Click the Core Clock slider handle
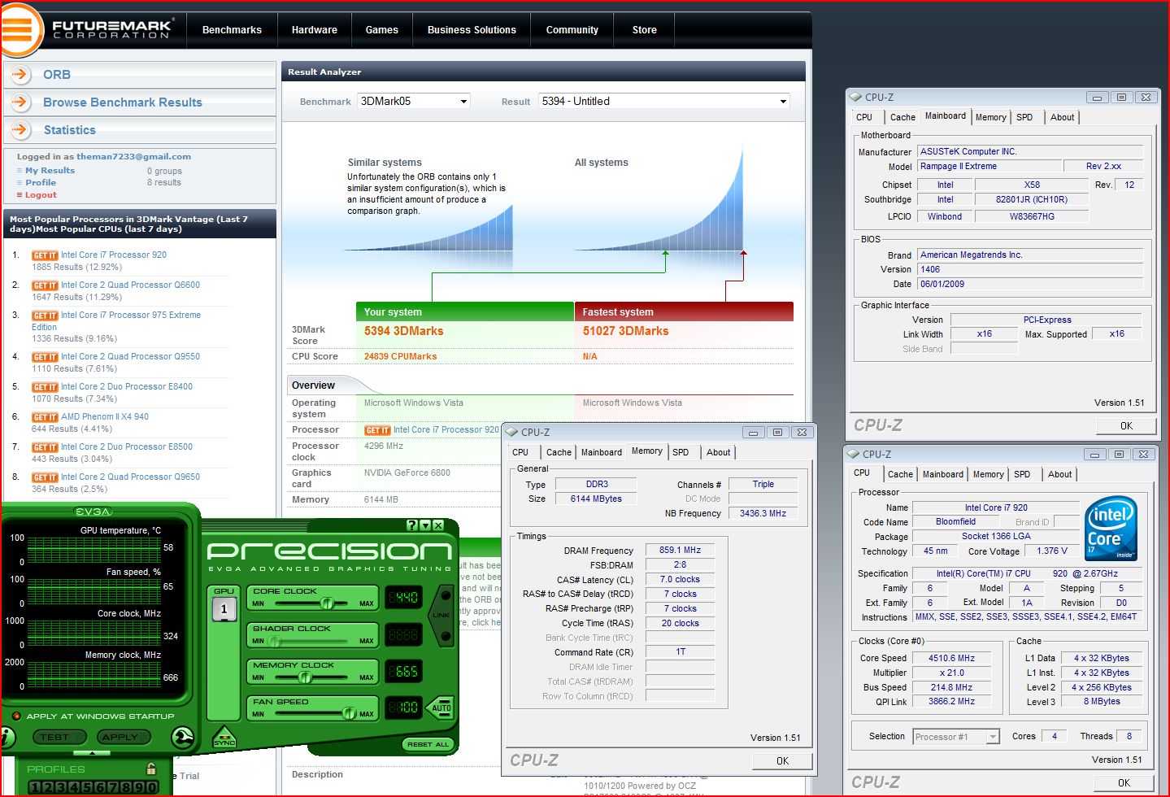 click(327, 603)
